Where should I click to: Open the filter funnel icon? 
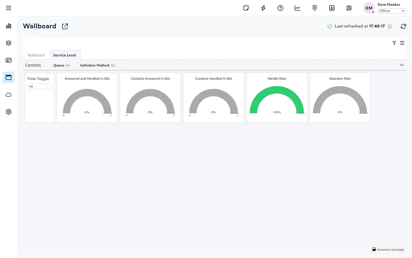pyautogui.click(x=394, y=43)
